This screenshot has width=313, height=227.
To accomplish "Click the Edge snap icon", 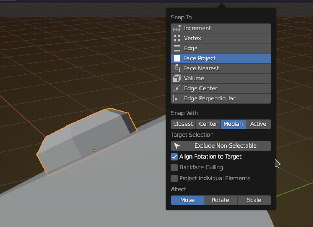I will point(177,48).
